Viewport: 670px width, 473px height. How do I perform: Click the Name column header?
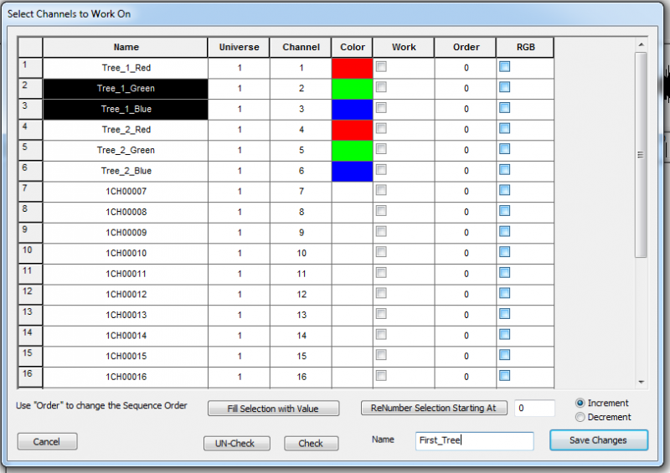pos(126,47)
